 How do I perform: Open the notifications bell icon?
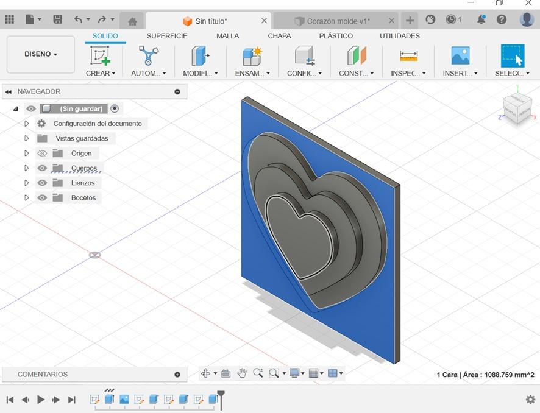click(x=481, y=19)
